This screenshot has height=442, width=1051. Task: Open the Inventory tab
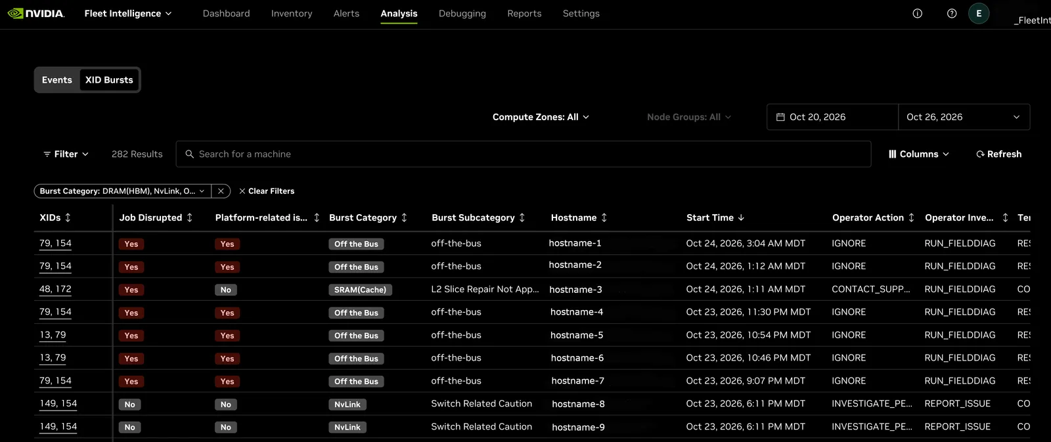tap(292, 13)
